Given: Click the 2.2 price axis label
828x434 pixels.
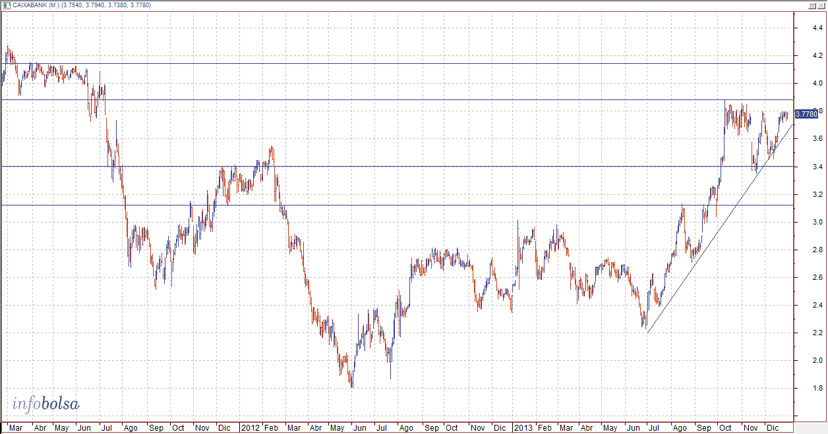Looking at the screenshot, I should [x=817, y=333].
